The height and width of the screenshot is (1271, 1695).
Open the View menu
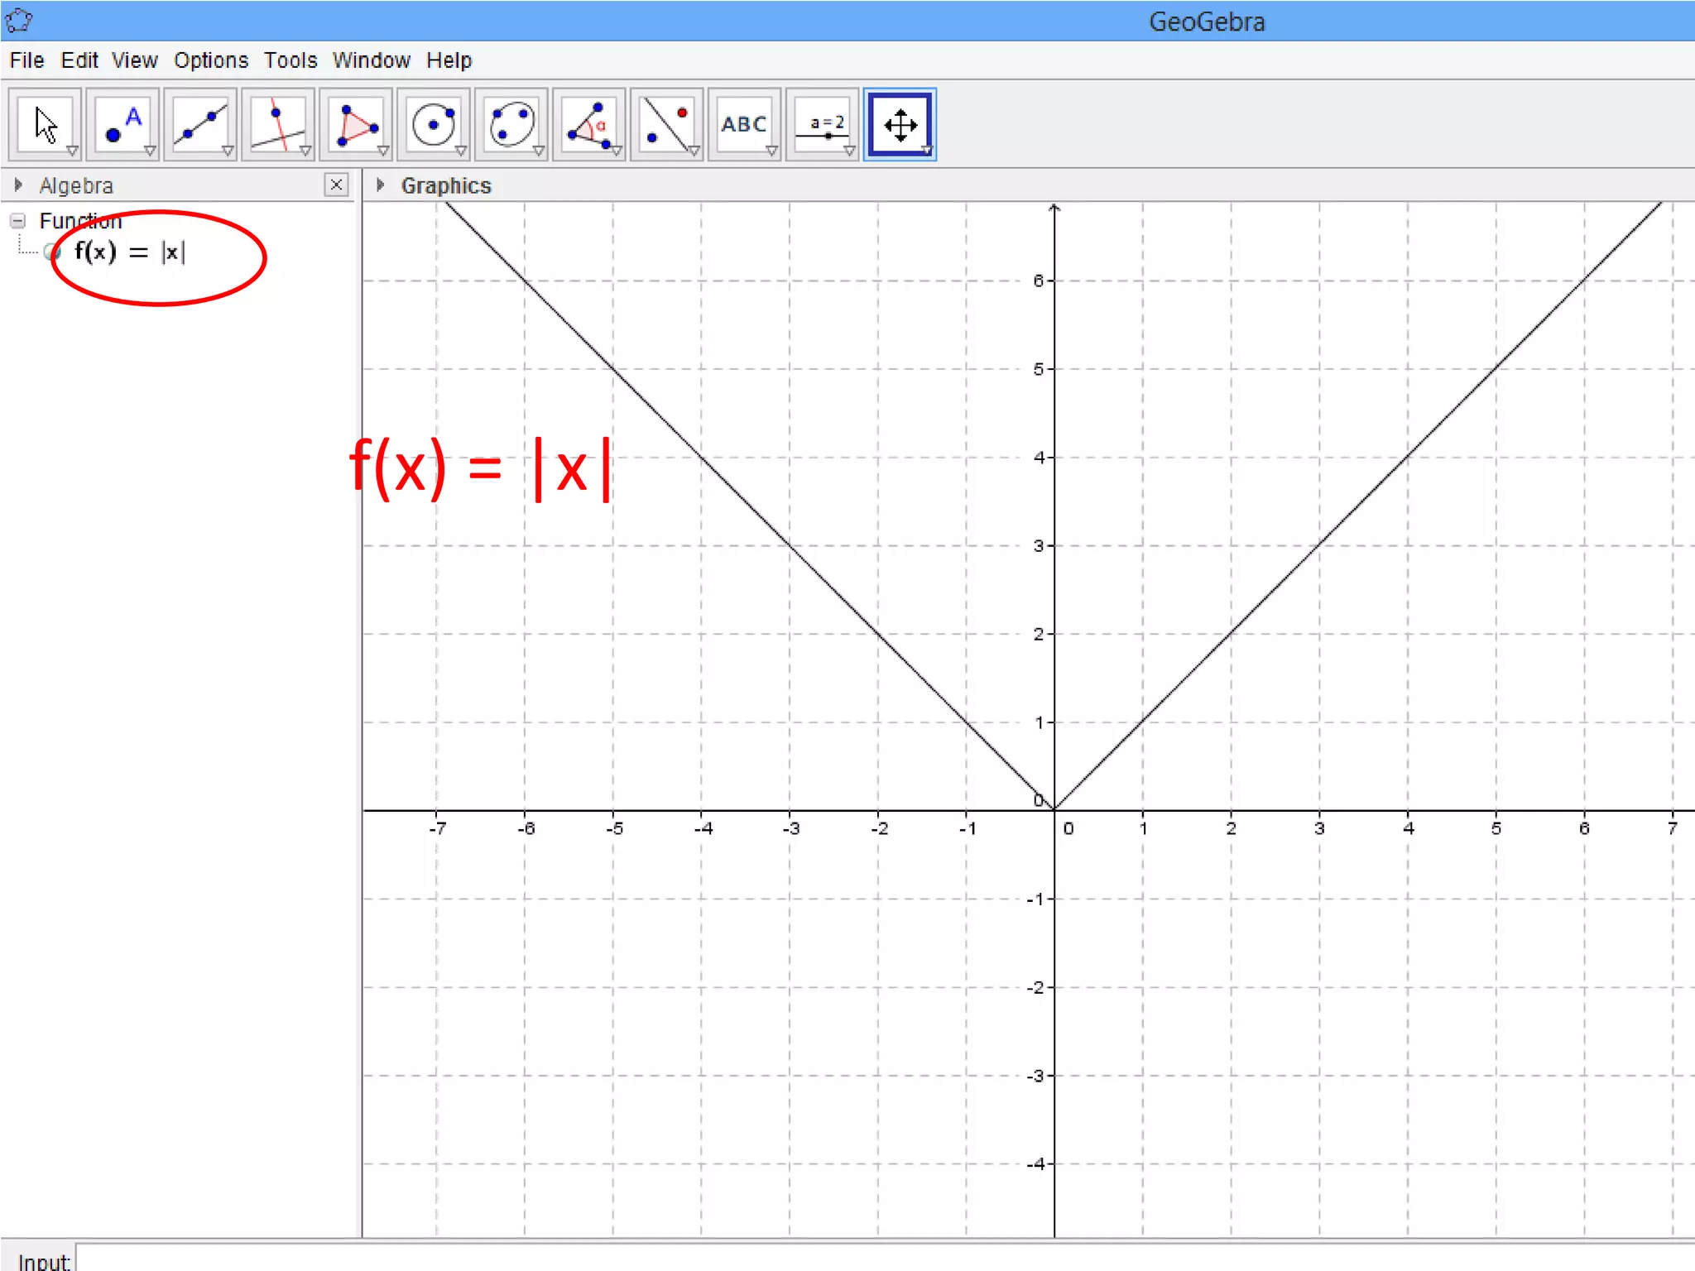pos(134,60)
